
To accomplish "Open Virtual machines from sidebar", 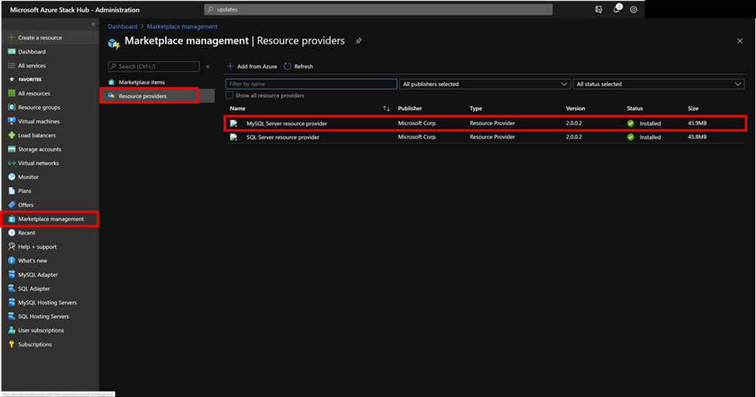I will (x=39, y=122).
